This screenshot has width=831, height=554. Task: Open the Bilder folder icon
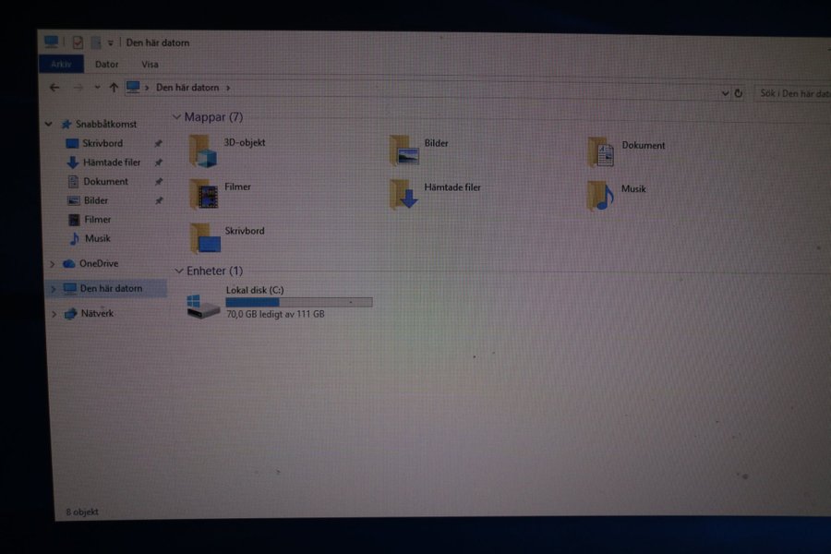click(404, 151)
